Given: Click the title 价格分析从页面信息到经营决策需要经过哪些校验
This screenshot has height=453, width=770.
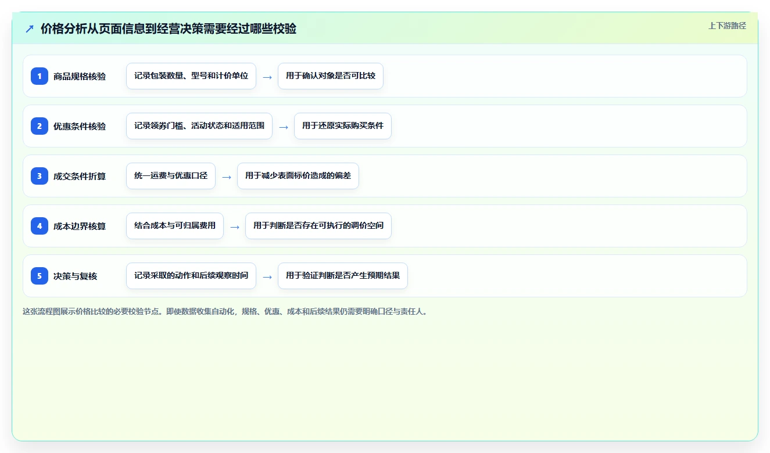Looking at the screenshot, I should 169,28.
